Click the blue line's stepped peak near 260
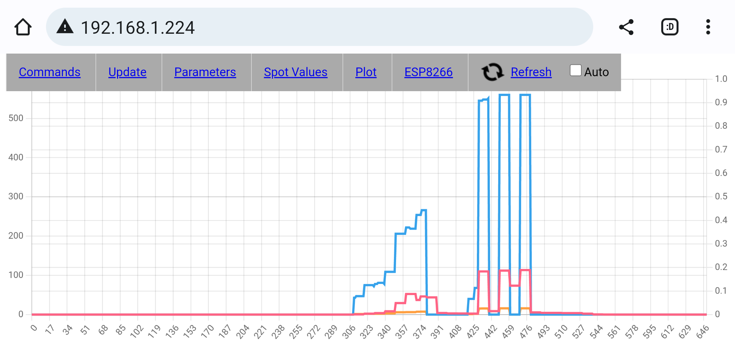Screen dimensions: 735x341 (x=424, y=210)
